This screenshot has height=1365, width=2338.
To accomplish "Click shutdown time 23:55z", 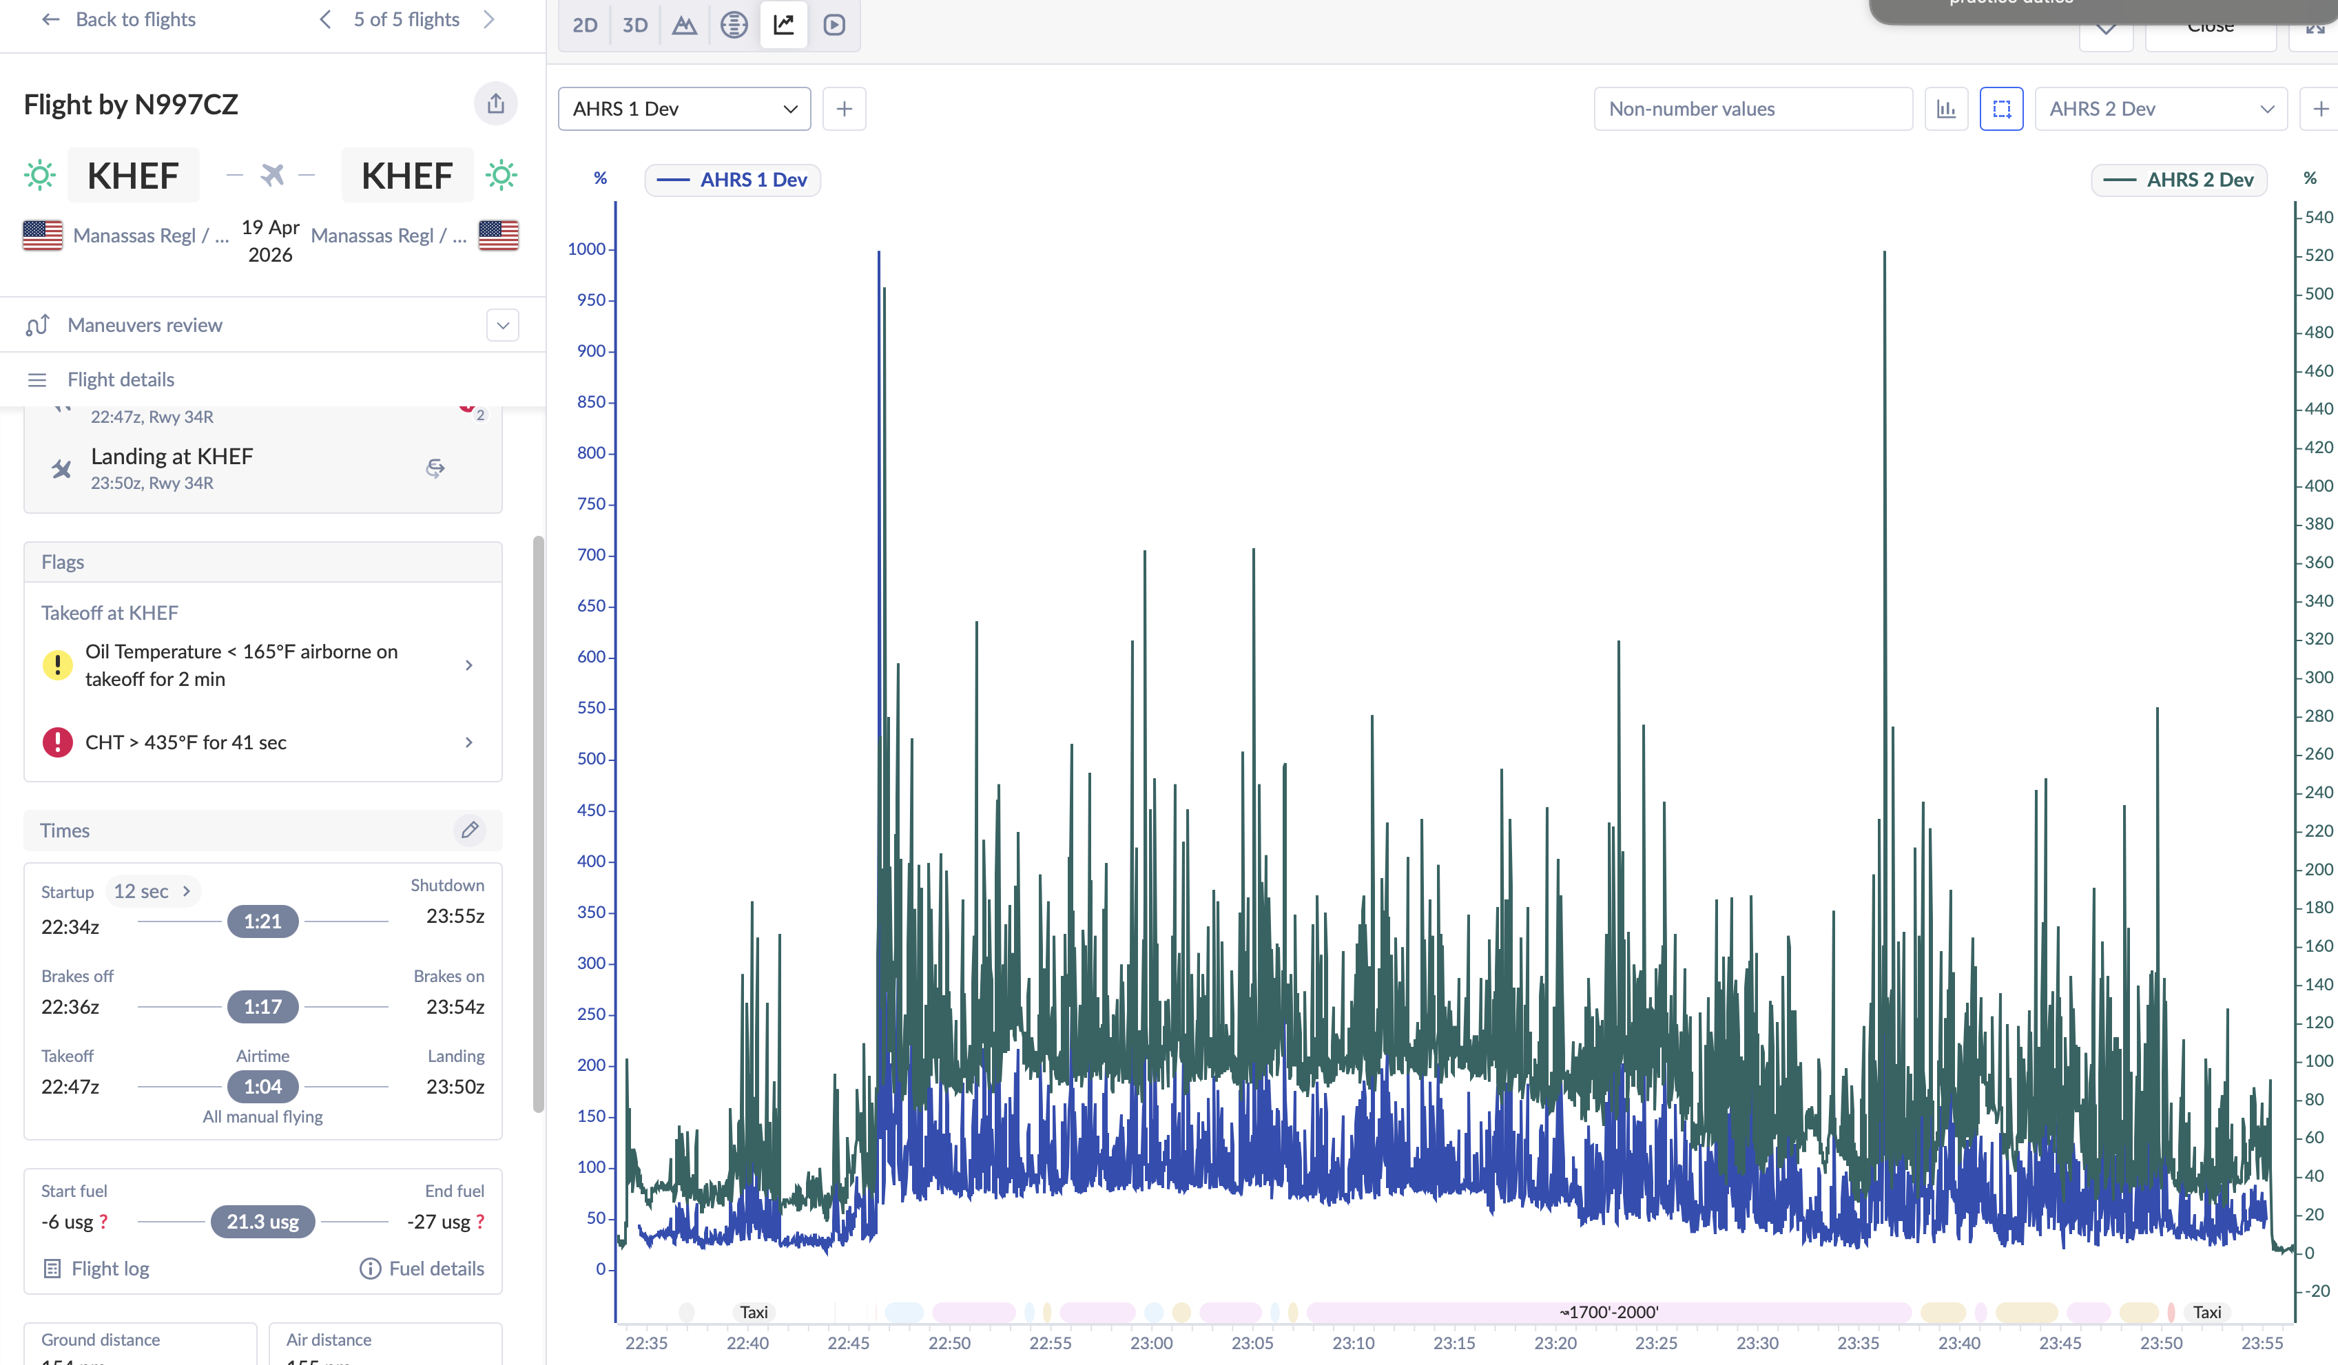I will pos(455,916).
